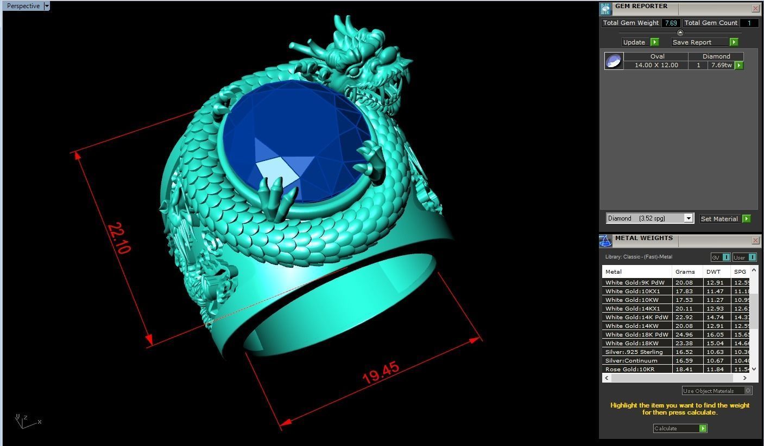Viewport: 764px width, 446px height.
Task: Select the White Gold:14KW row
Action: click(675, 326)
